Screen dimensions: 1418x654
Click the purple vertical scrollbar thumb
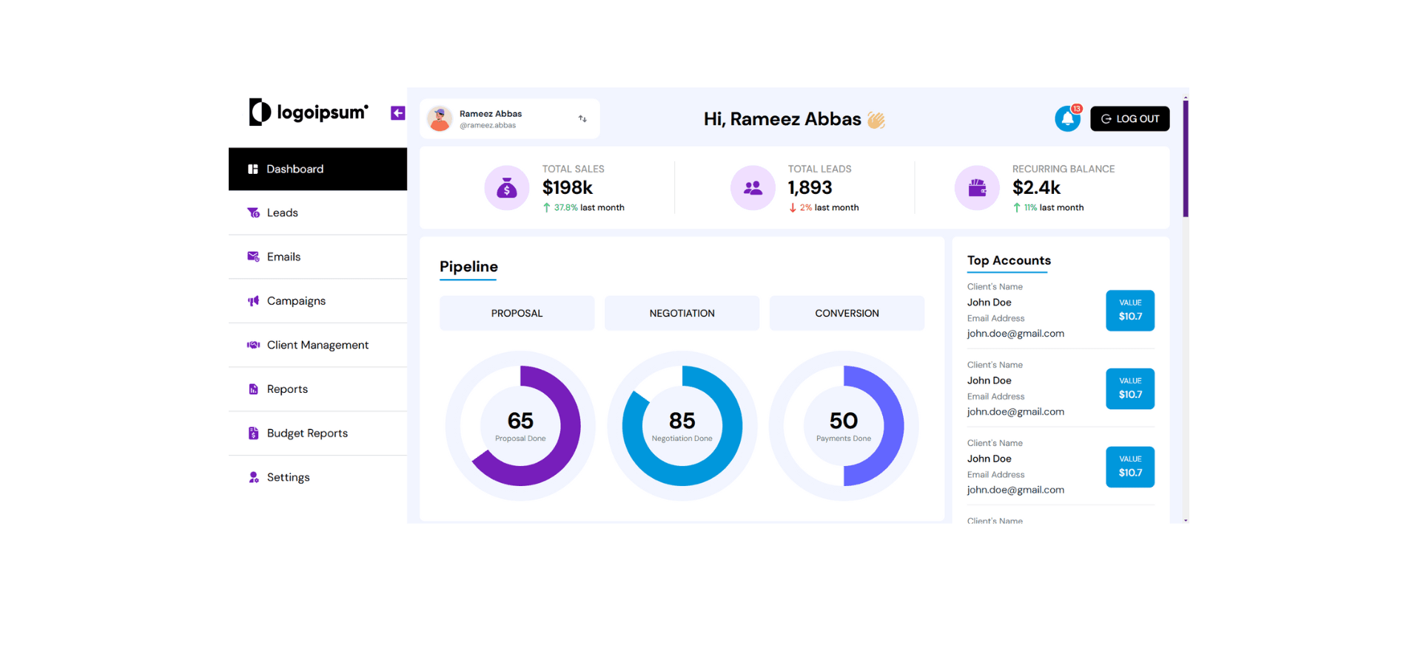click(1186, 158)
